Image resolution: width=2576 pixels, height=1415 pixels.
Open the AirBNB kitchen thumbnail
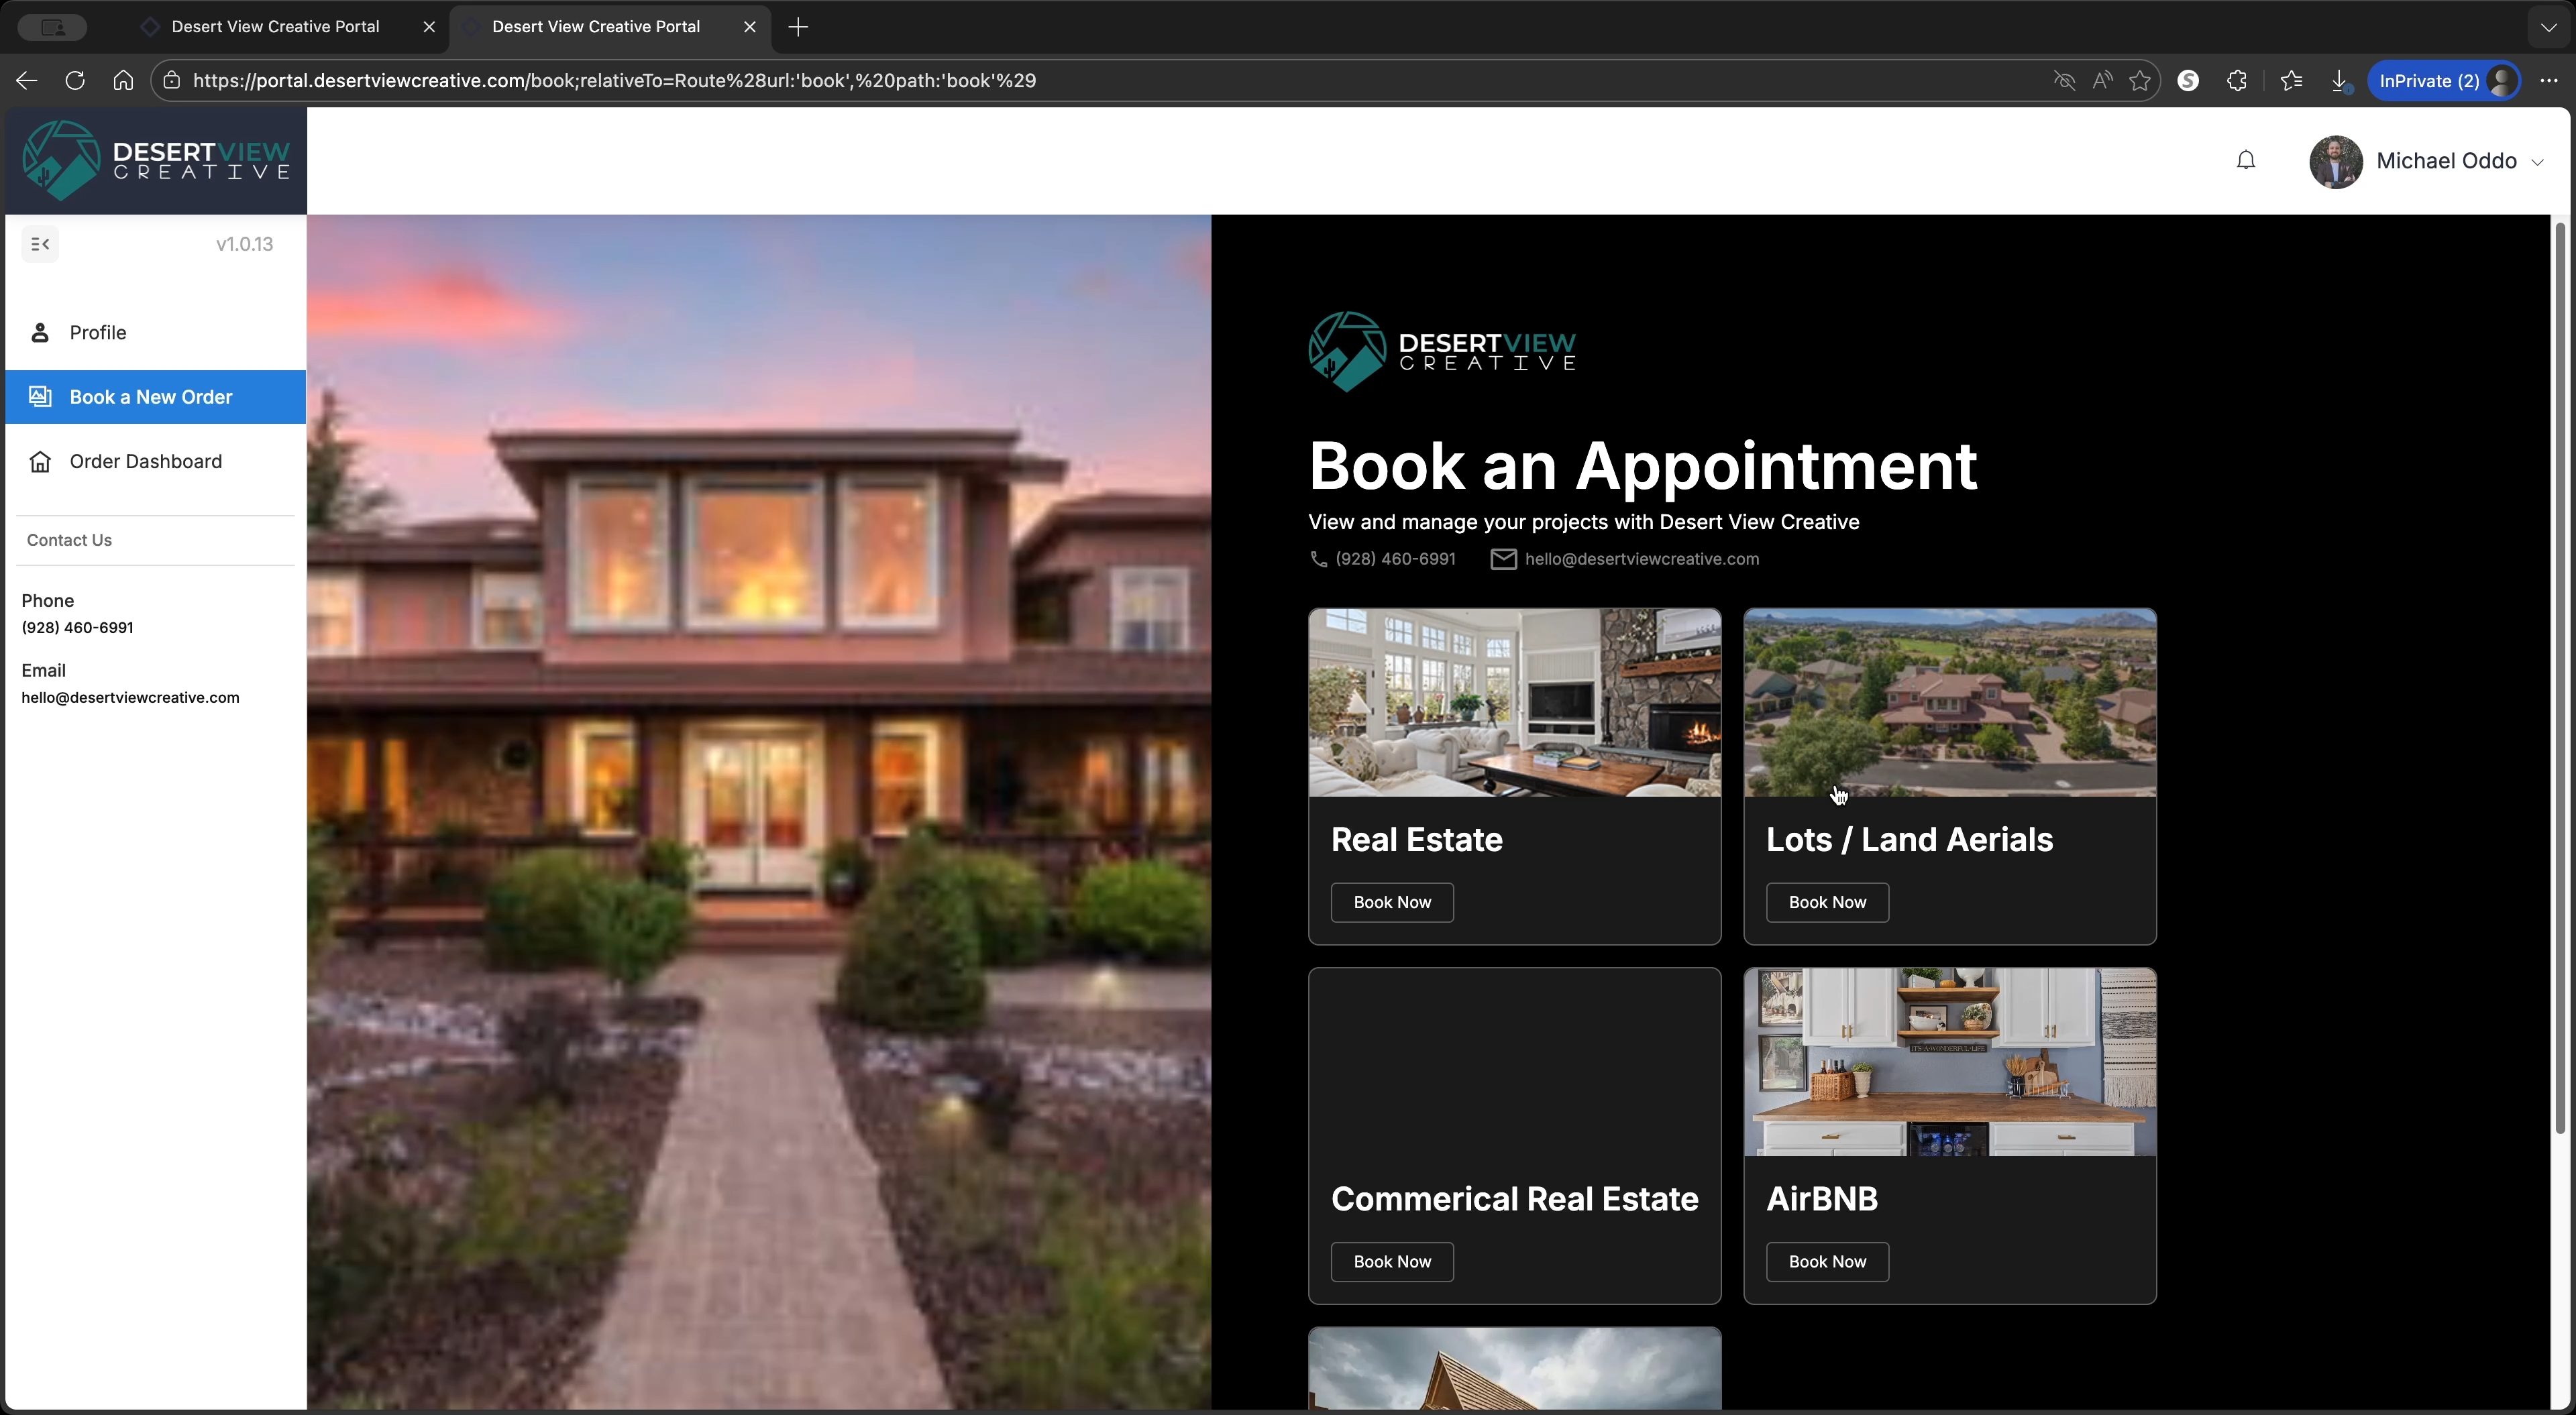point(1950,1062)
